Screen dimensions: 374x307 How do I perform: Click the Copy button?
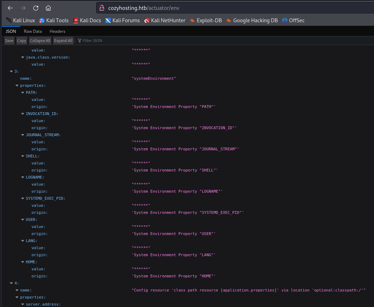pyautogui.click(x=22, y=41)
